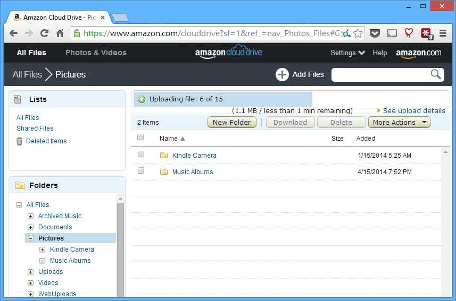Open the Help menu item
456x301 pixels.
[x=379, y=53]
